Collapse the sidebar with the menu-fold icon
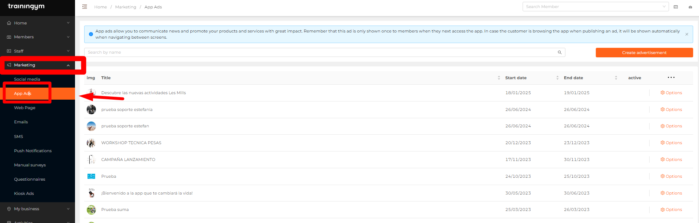The image size is (699, 223). point(85,7)
